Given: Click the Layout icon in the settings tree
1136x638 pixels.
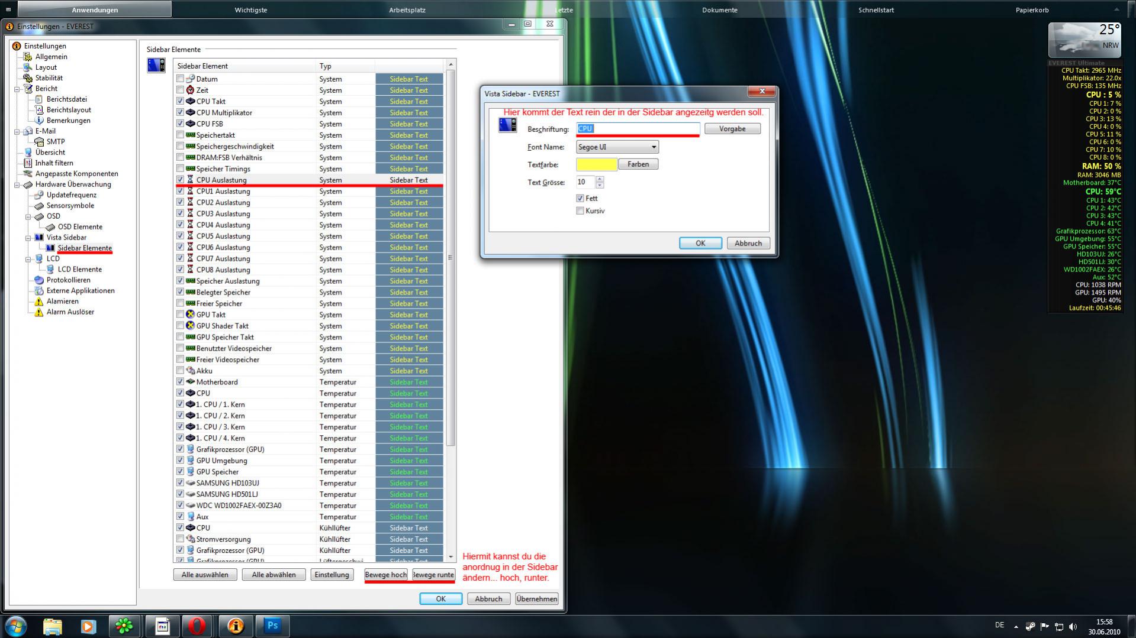Looking at the screenshot, I should (x=27, y=67).
